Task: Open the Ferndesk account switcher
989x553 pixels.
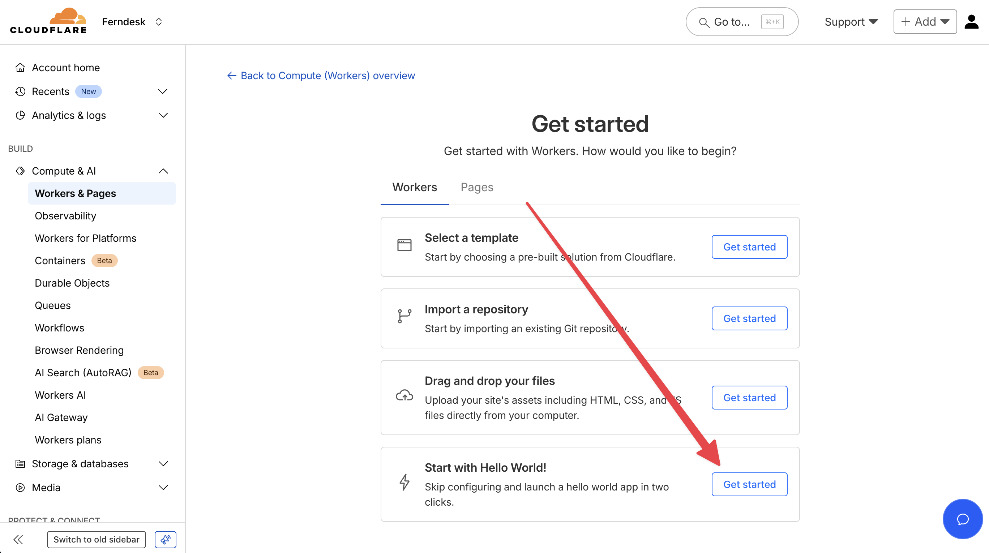Action: (x=132, y=22)
